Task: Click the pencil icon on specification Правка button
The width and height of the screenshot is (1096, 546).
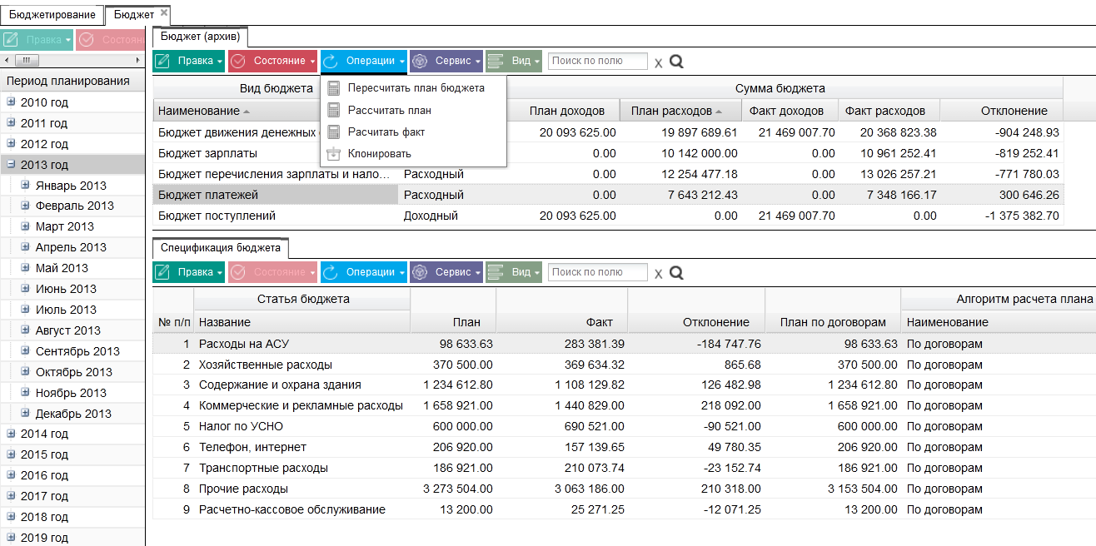Action: (x=163, y=271)
